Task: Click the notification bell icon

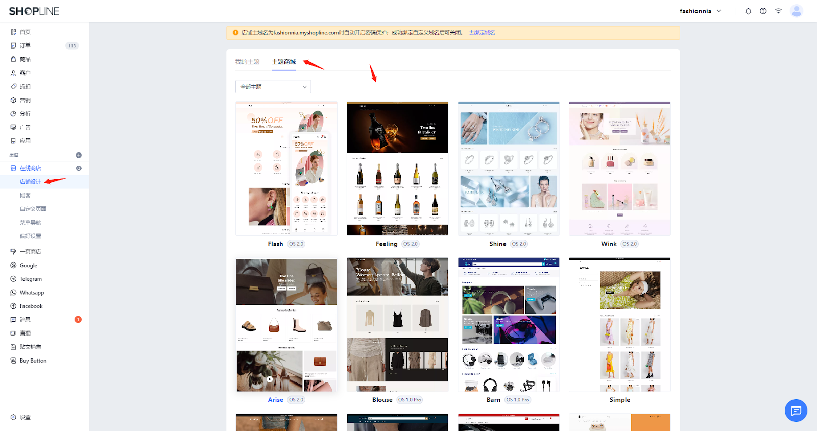Action: coord(748,11)
